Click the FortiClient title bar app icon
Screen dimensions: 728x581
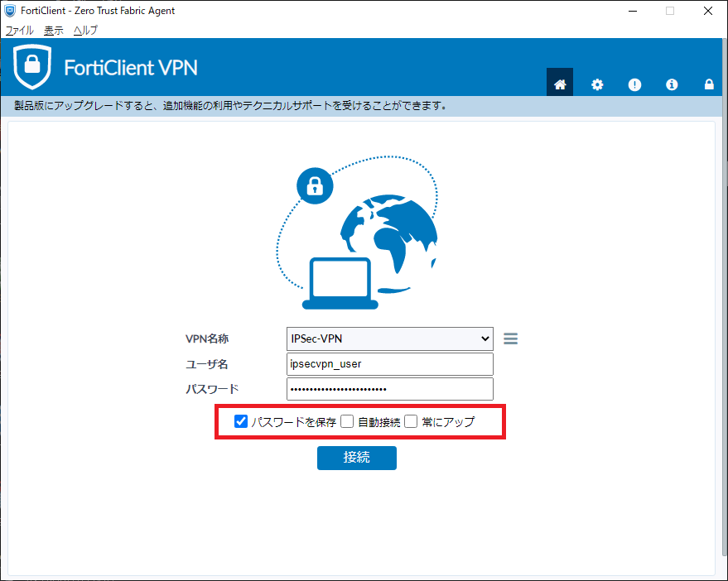coord(10,11)
